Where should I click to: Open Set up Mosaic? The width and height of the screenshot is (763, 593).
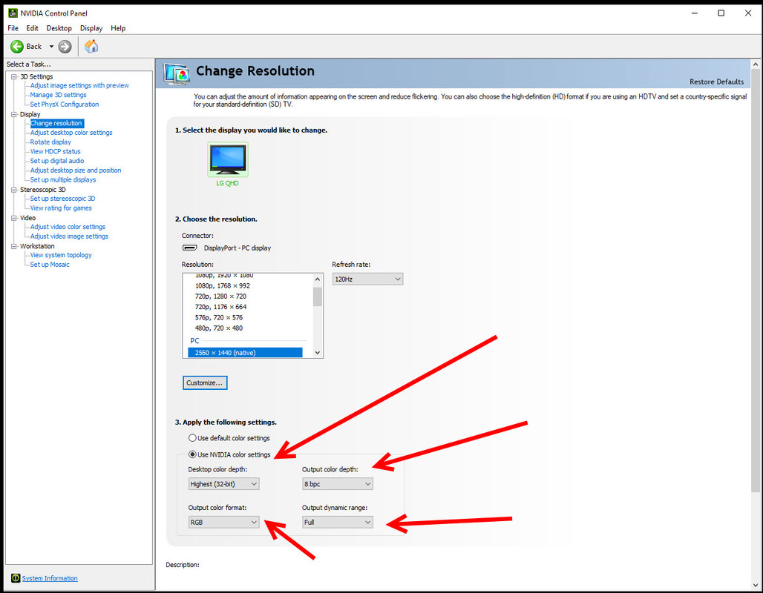click(x=50, y=265)
